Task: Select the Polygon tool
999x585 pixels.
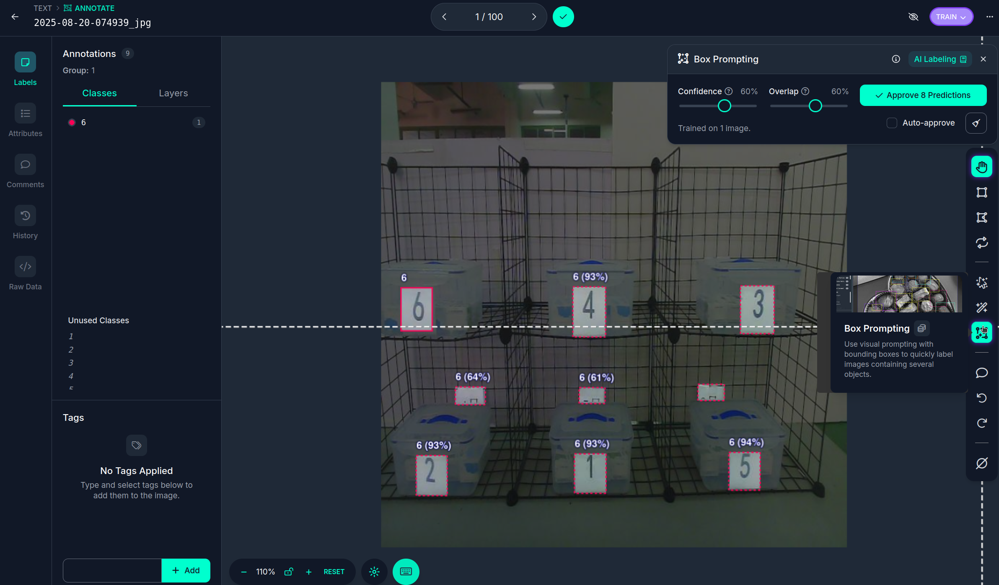Action: pos(981,217)
